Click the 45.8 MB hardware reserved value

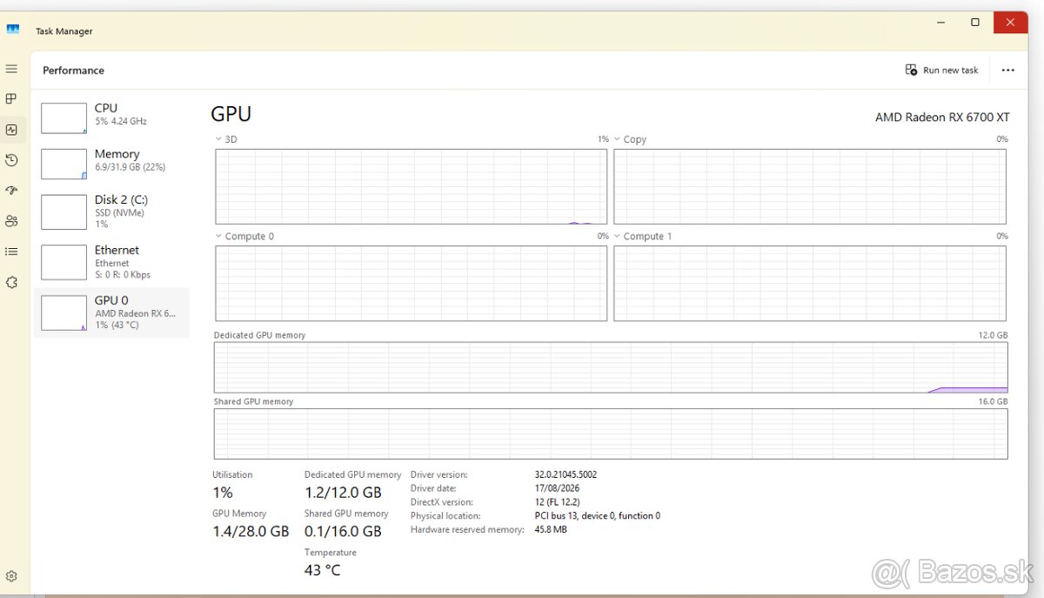pos(551,529)
